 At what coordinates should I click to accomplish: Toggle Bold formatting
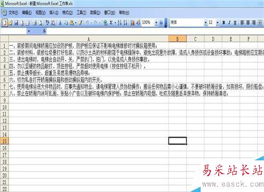[x=224, y=23]
